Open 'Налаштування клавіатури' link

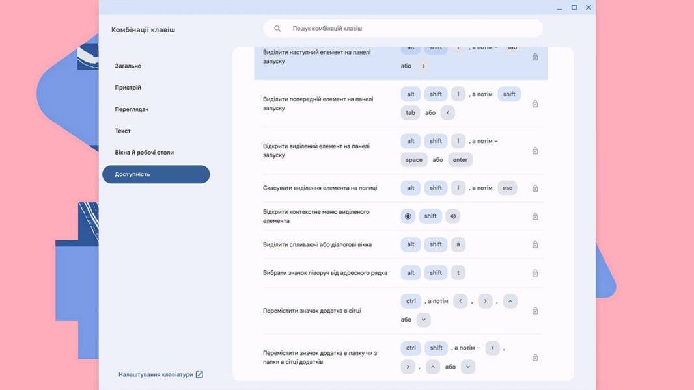pos(156,374)
